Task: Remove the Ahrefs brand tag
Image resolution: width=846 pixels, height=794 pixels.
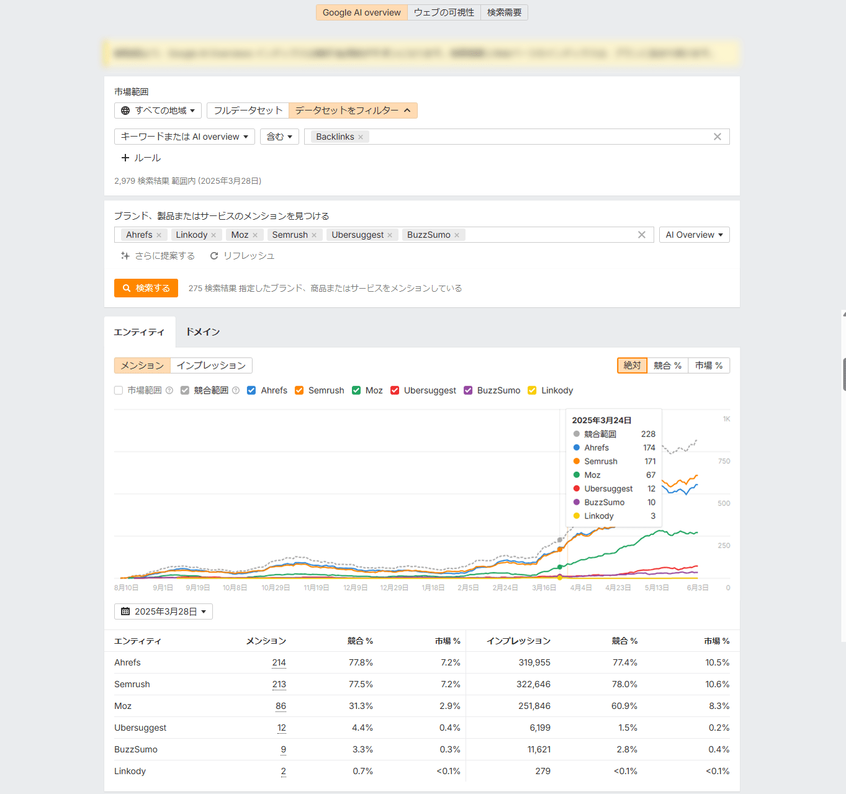Action: (159, 235)
